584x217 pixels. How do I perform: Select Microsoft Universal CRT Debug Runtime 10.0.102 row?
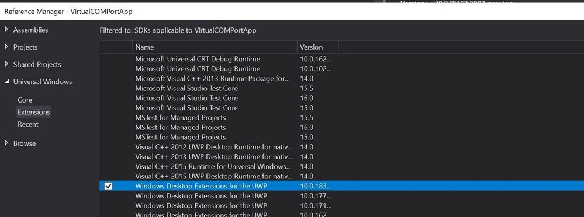click(x=341, y=69)
